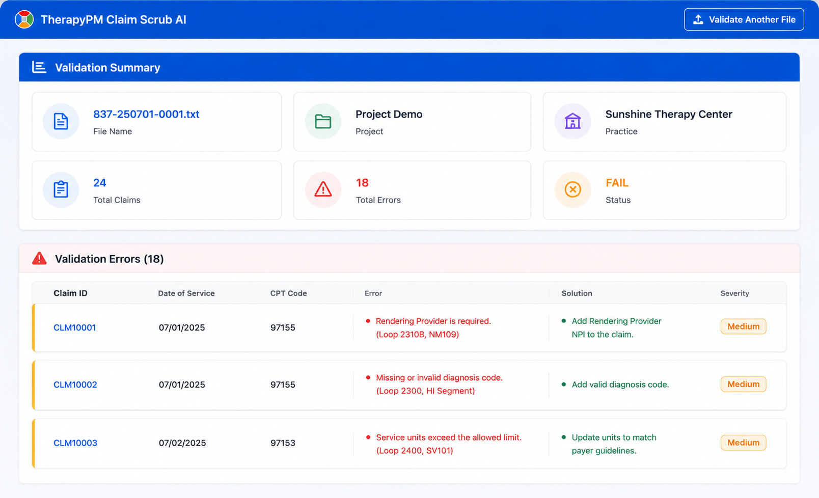Click the 'Missing or invalid diagnosis code.' error
Screen dimensions: 819x498
(439, 378)
